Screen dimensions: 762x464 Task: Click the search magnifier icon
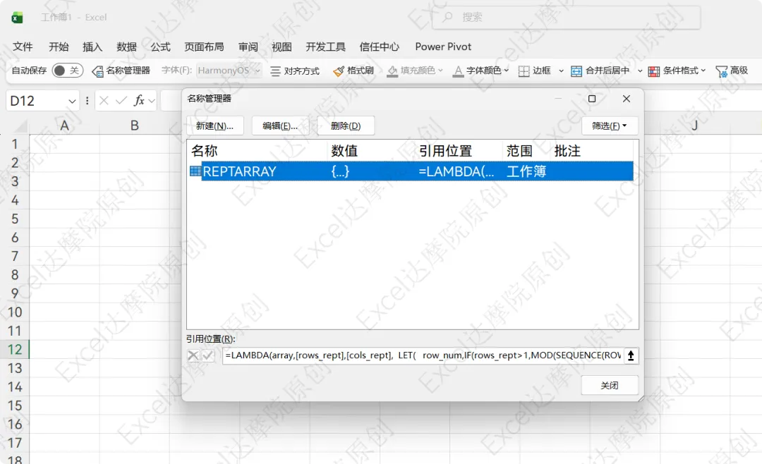[x=447, y=17]
